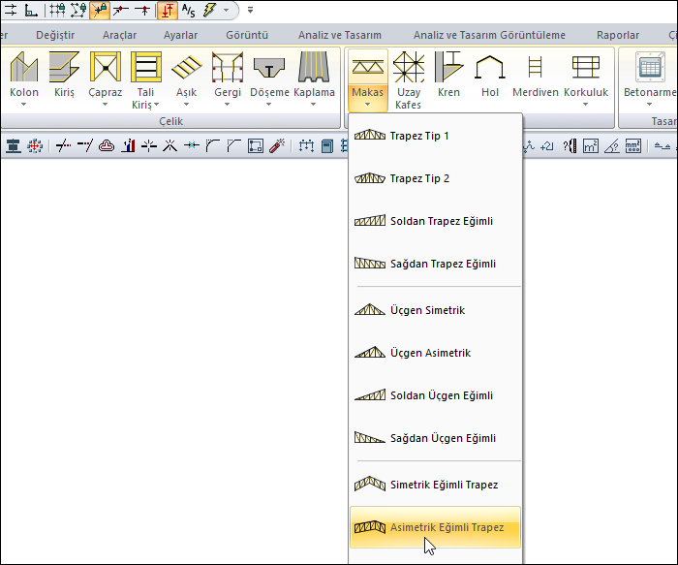
Task: Select the Kaplama cladding tool
Action: [314, 69]
